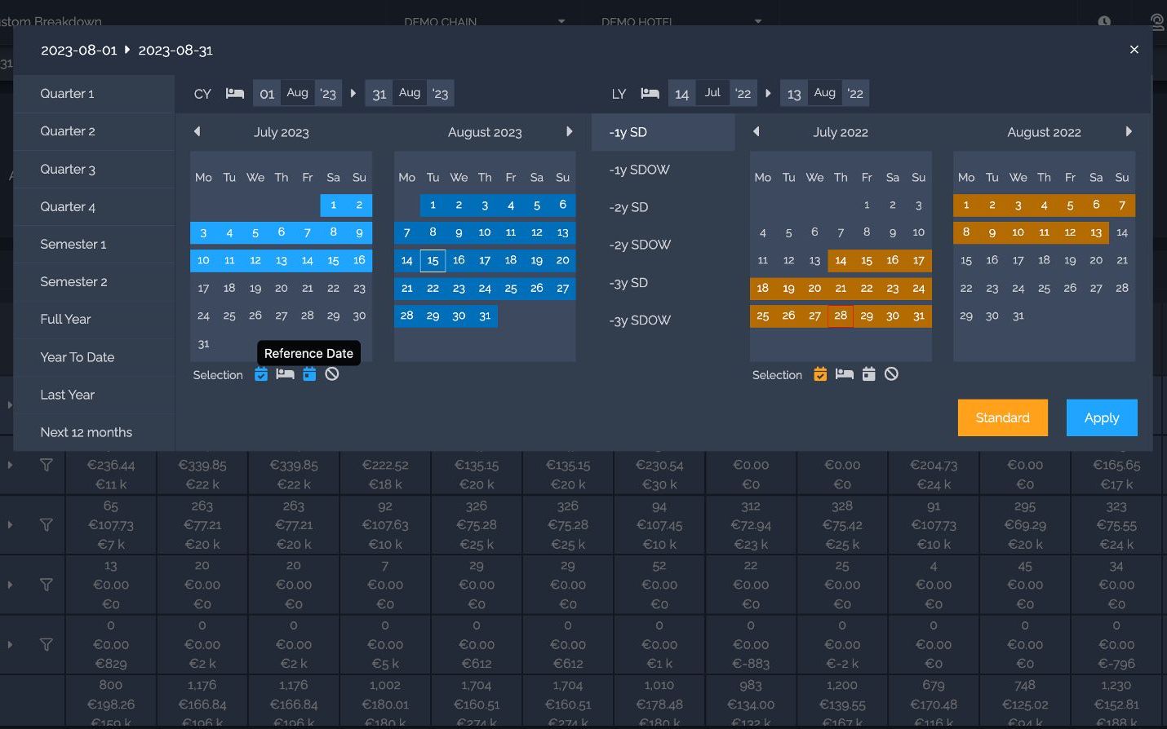Pick August 13 2022 in calendar
Screen dimensions: 1167x729
(x=1096, y=233)
